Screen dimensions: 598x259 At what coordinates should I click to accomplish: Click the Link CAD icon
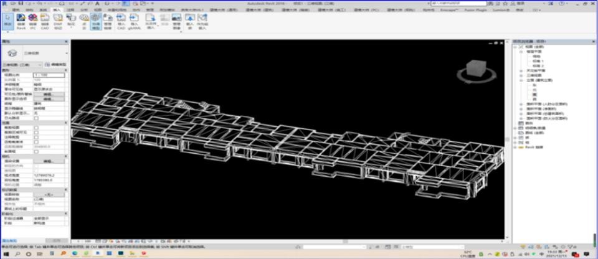tap(45, 21)
